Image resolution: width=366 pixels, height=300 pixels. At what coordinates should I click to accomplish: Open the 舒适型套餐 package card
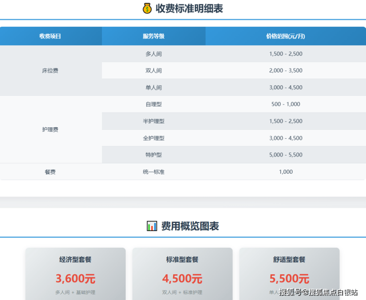coord(289,273)
